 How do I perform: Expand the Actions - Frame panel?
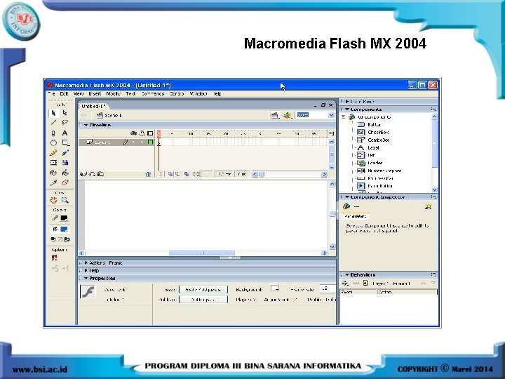pos(86,262)
